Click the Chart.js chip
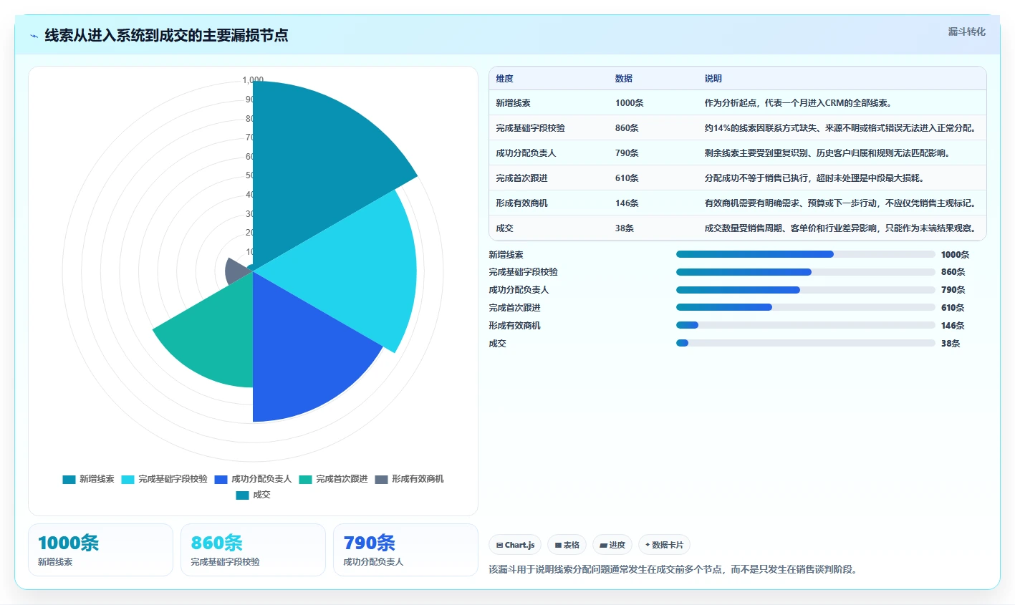The height and width of the screenshot is (605, 1015). (515, 545)
